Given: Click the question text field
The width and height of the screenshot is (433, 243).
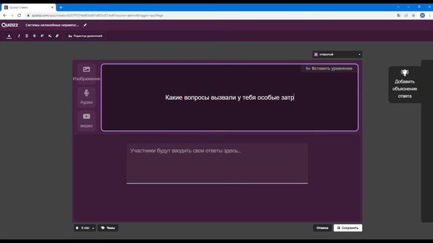Looking at the screenshot, I should (229, 97).
